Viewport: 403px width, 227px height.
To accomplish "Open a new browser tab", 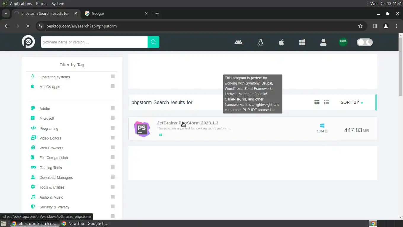I will click(157, 13).
